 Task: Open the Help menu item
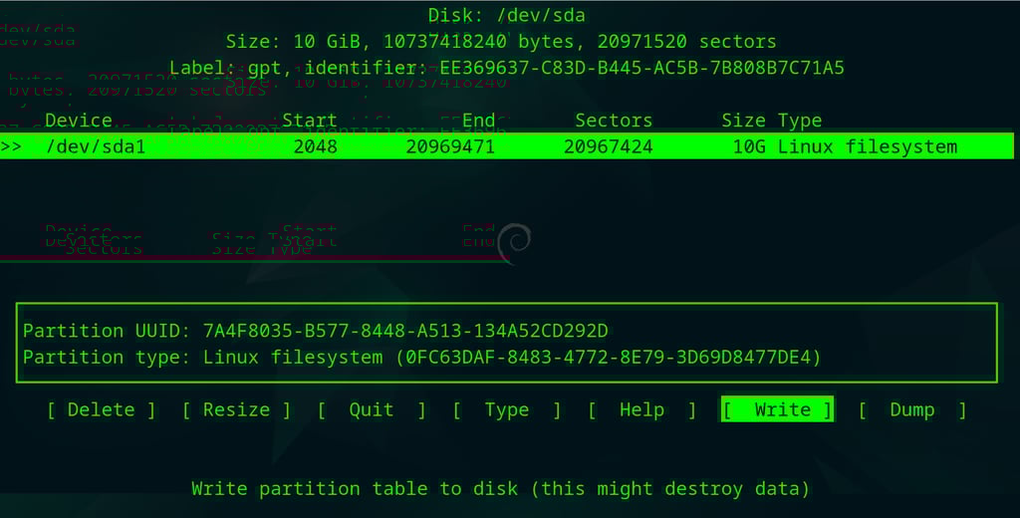[642, 410]
